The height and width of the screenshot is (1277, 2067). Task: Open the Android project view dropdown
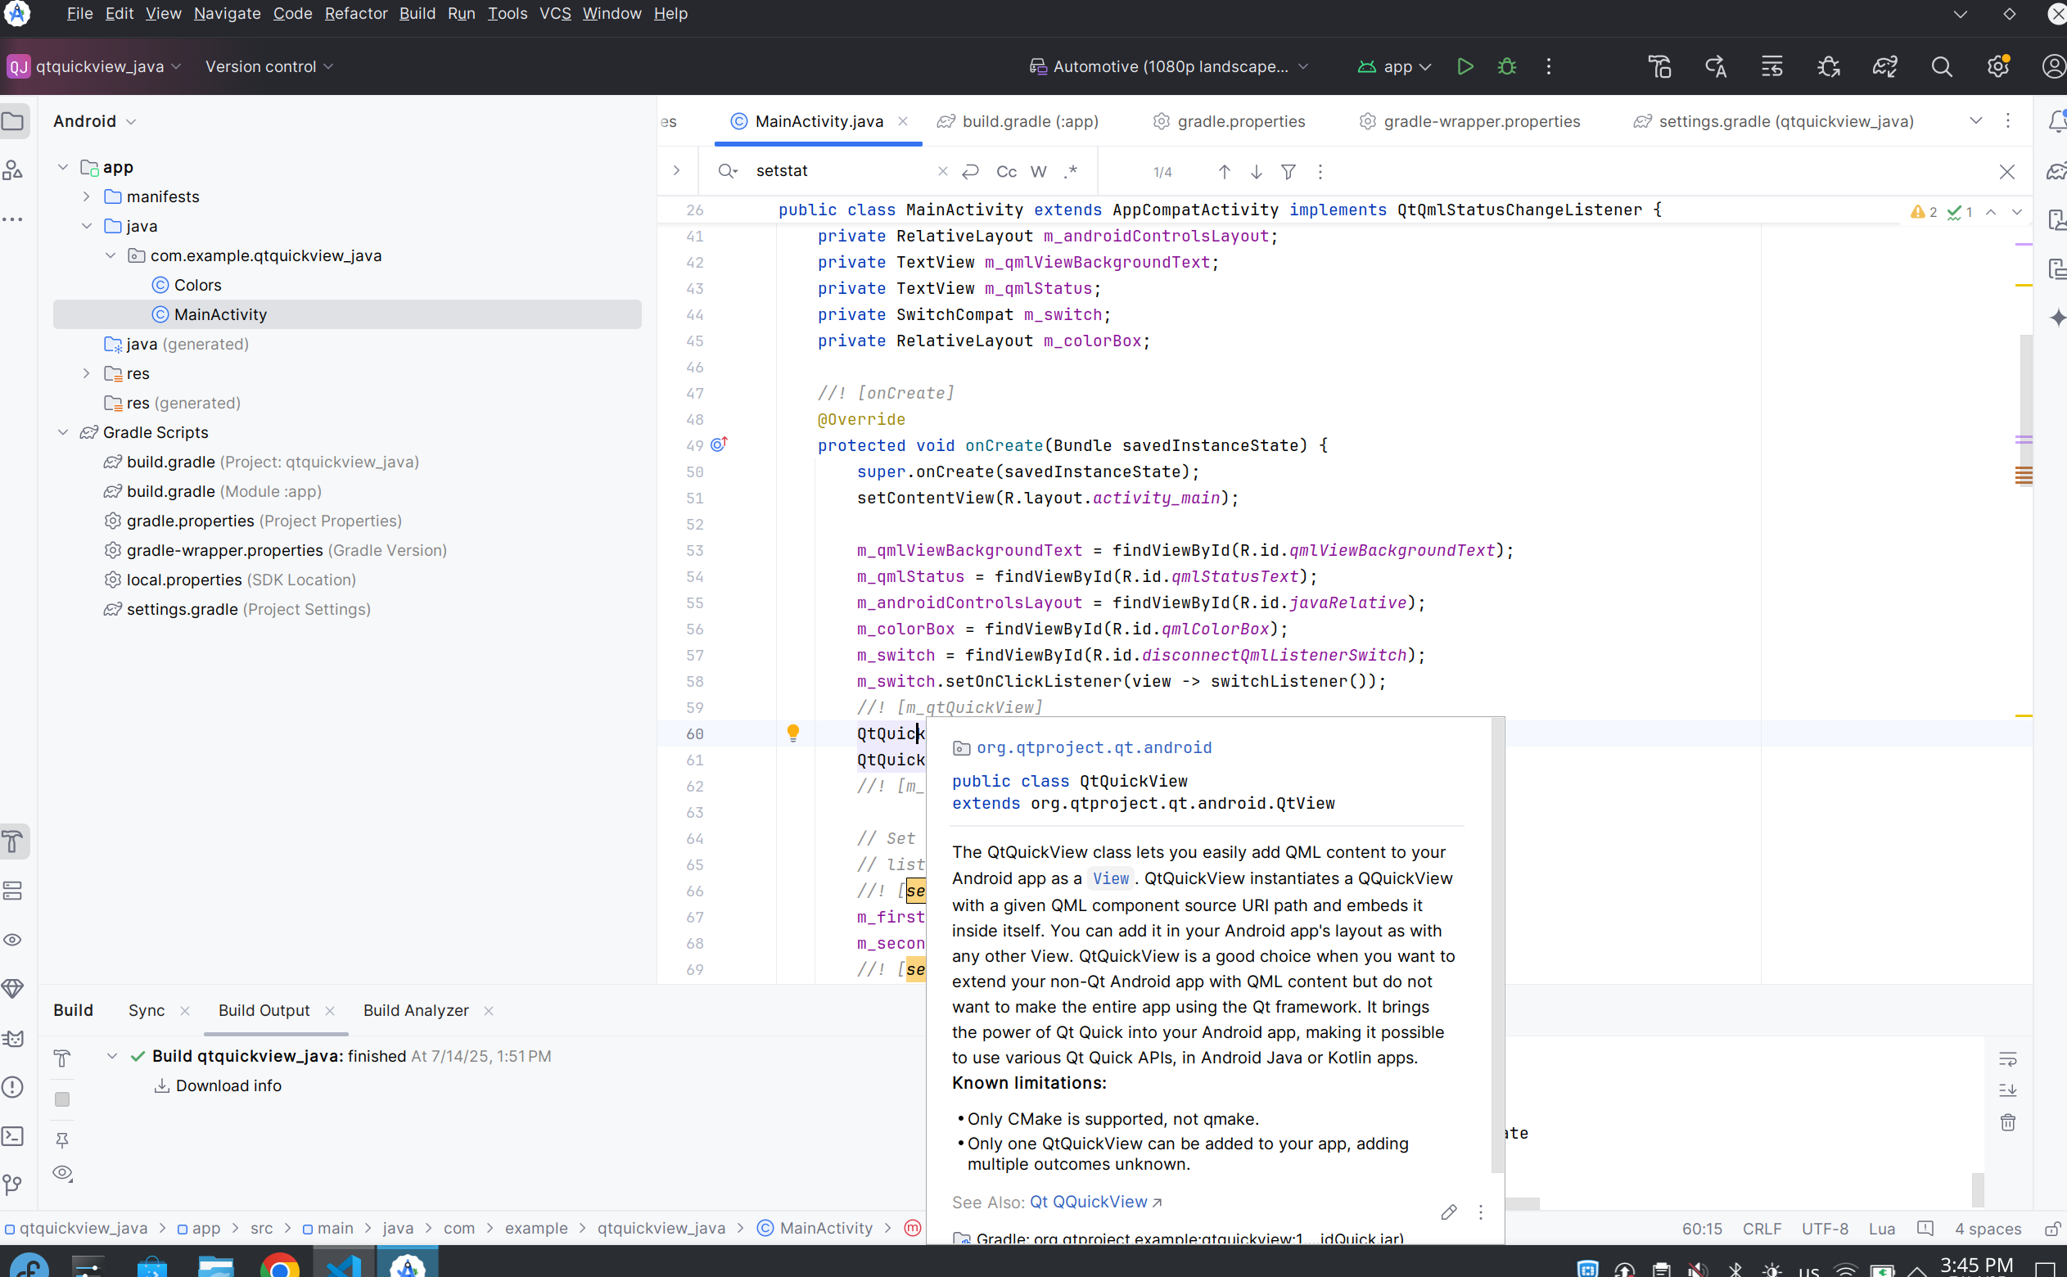click(x=93, y=122)
